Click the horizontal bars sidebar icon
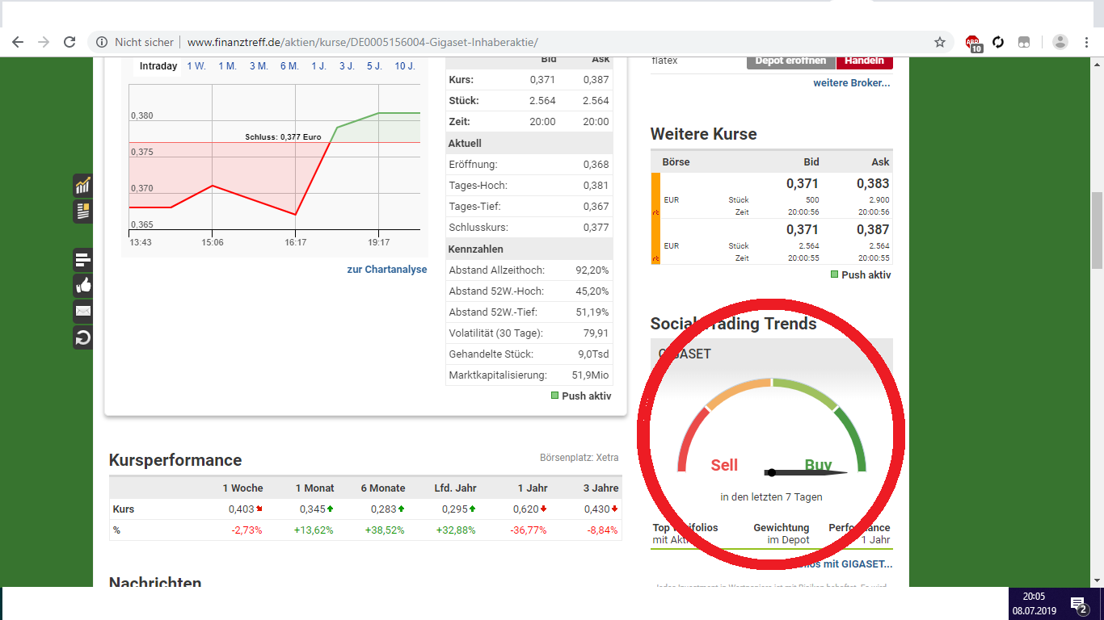 pos(82,260)
